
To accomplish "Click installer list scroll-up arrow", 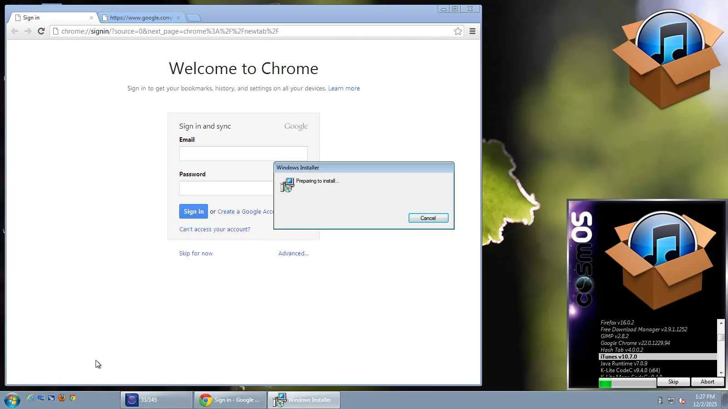I will pos(721,323).
